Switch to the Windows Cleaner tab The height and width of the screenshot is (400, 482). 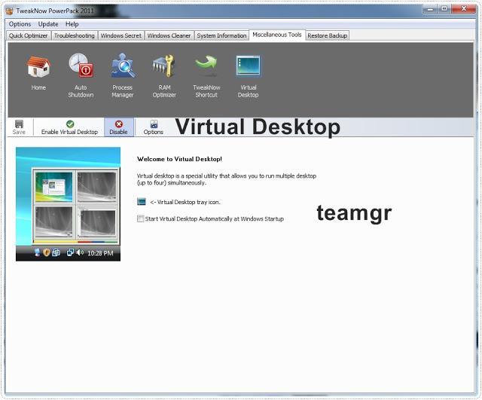click(169, 35)
